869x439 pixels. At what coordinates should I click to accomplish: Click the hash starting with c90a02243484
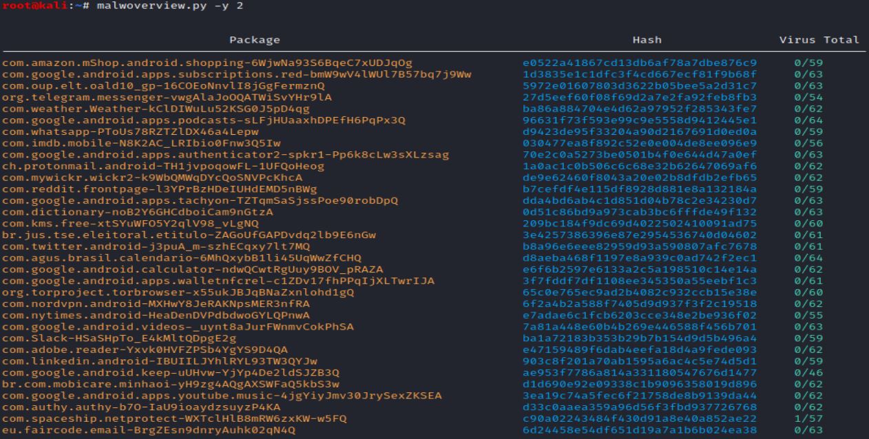[x=640, y=417]
